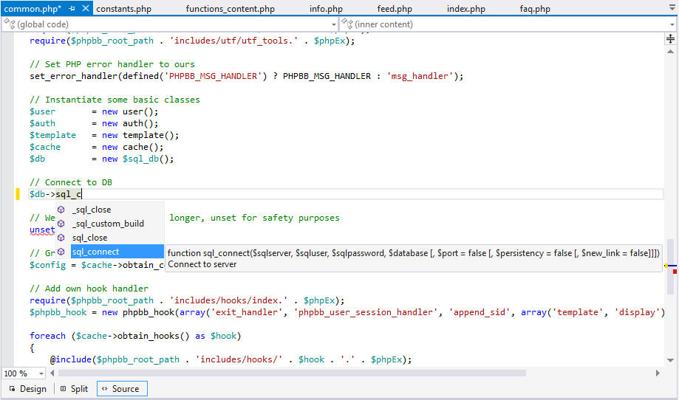Viewport: 679px width, 400px height.
Task: Select _sql_close in autocomplete list
Action: tap(110, 210)
